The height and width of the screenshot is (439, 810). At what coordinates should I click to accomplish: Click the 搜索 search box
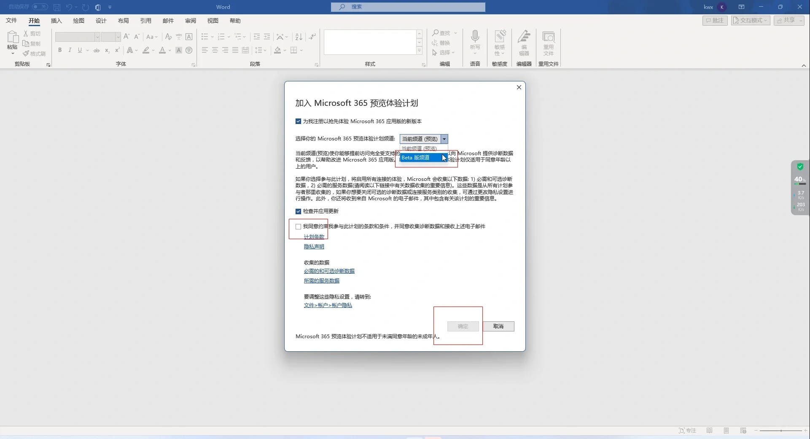[x=408, y=7]
